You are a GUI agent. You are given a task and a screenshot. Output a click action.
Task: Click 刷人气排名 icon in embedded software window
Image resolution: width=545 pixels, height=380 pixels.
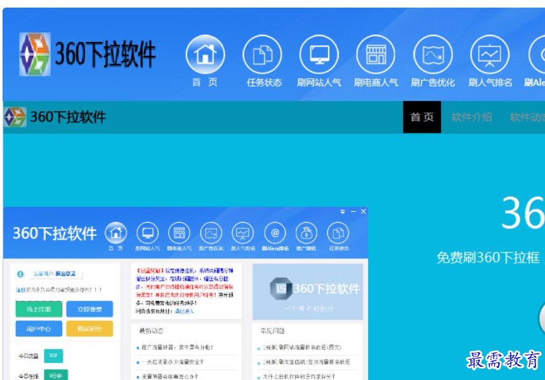tap(242, 233)
